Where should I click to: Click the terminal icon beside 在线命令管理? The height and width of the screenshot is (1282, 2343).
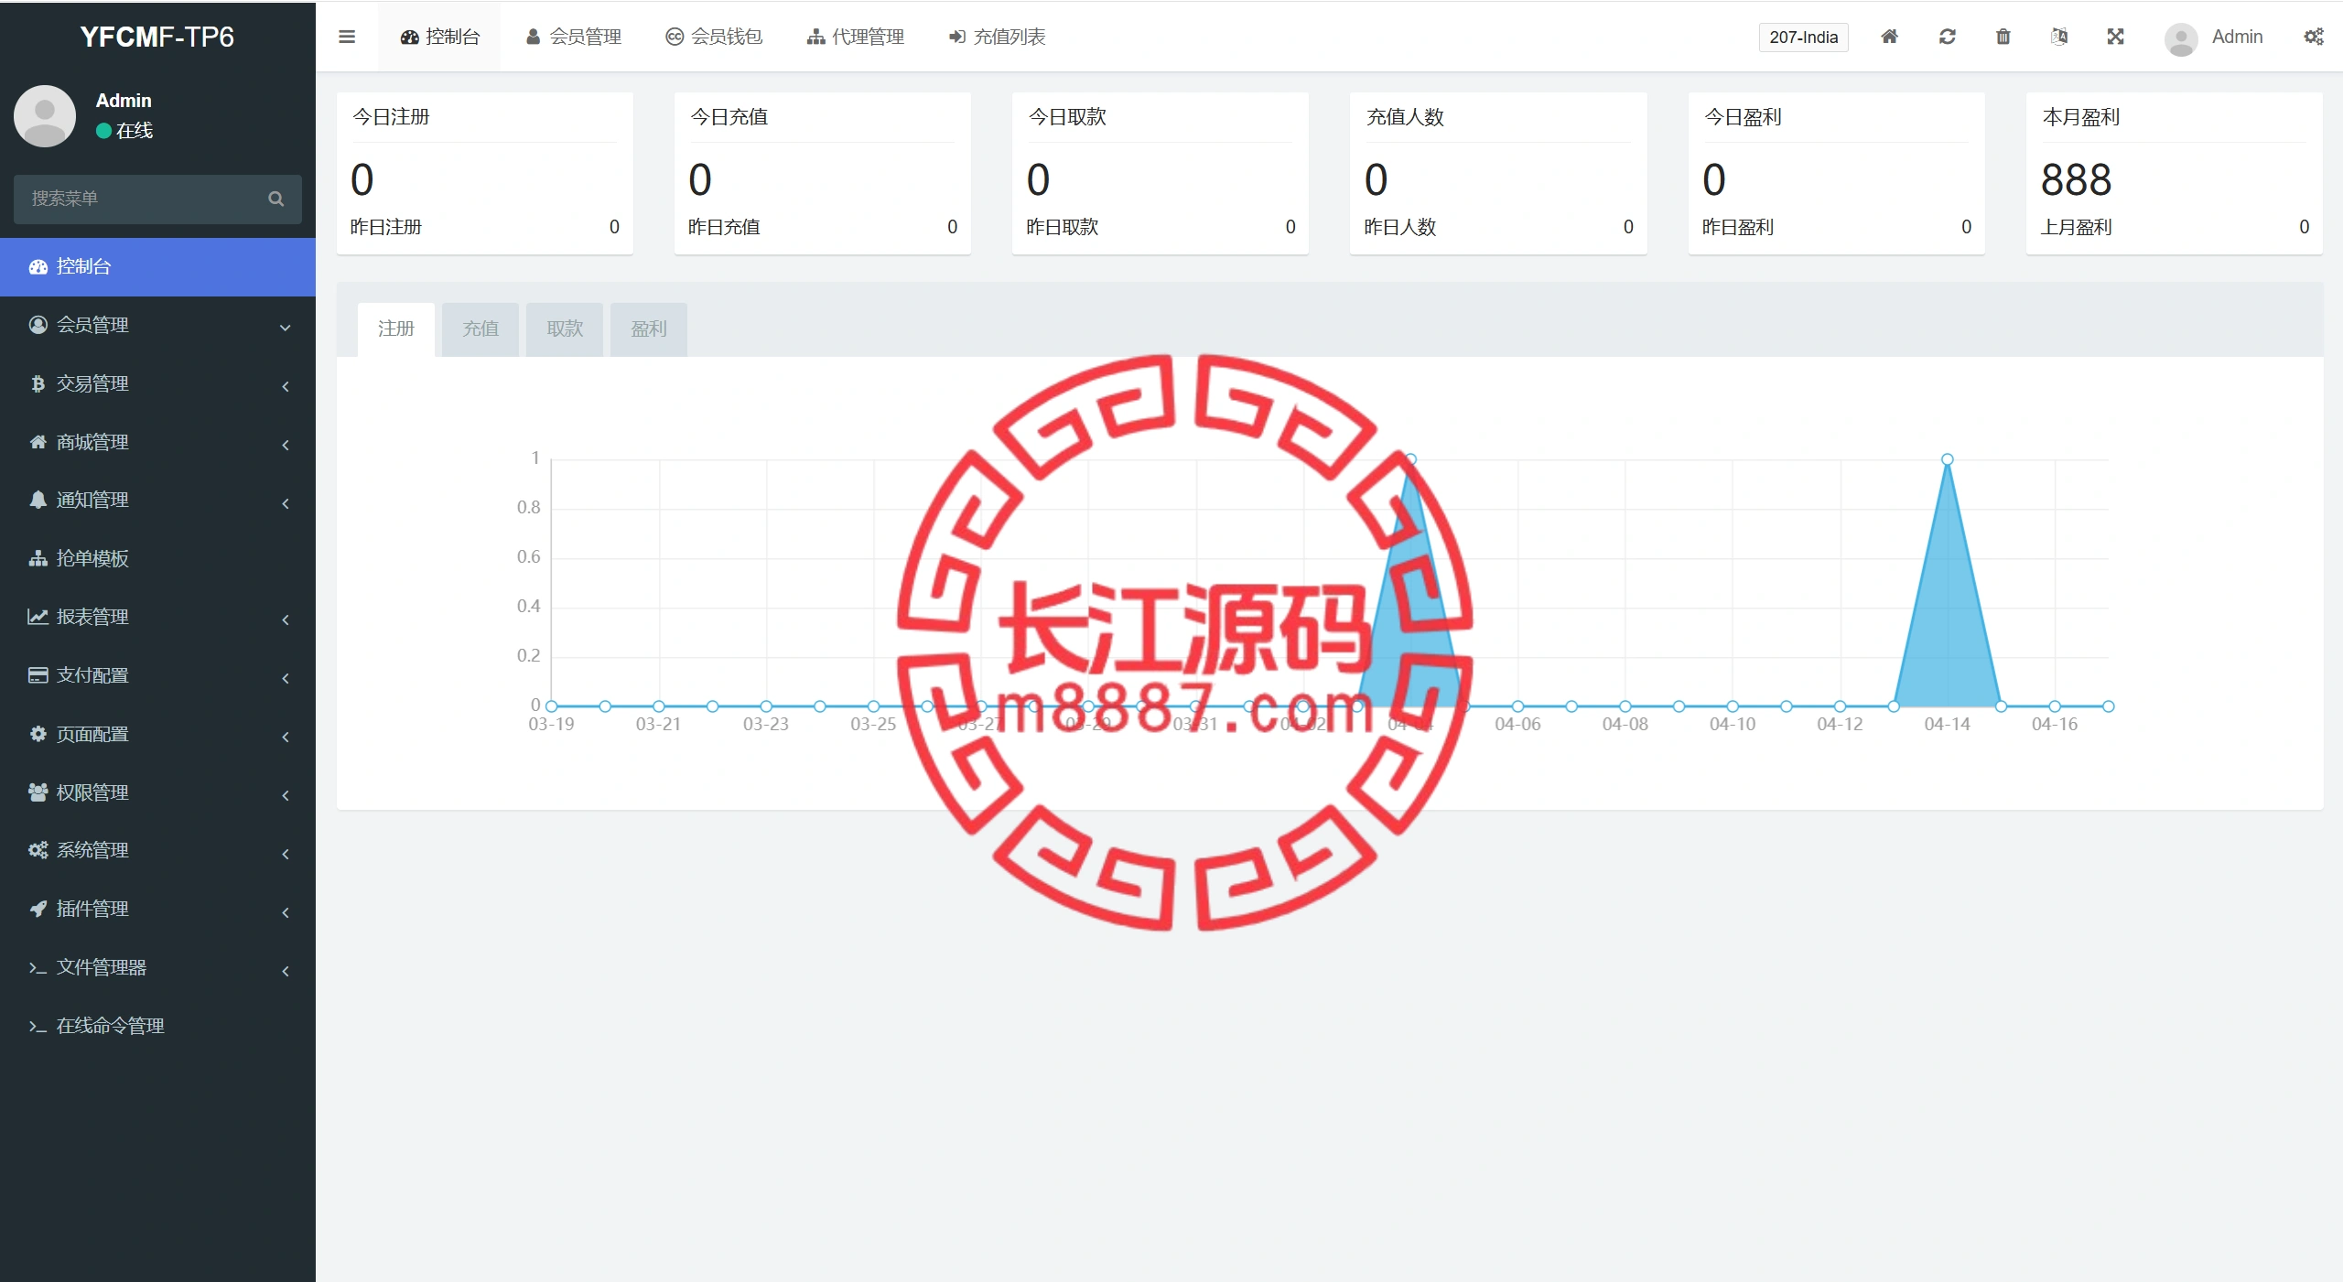pyautogui.click(x=38, y=1027)
